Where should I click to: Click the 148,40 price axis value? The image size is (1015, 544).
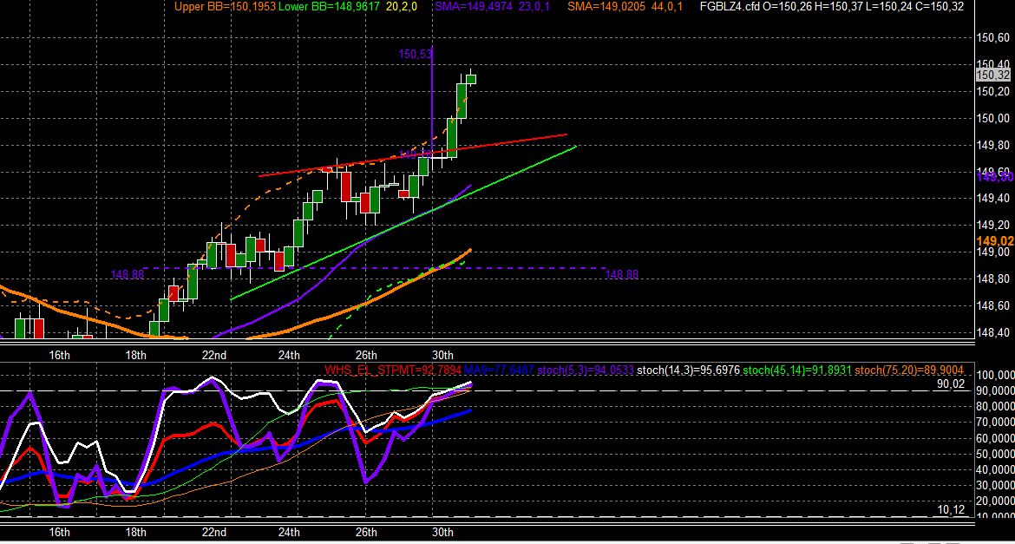coord(993,333)
